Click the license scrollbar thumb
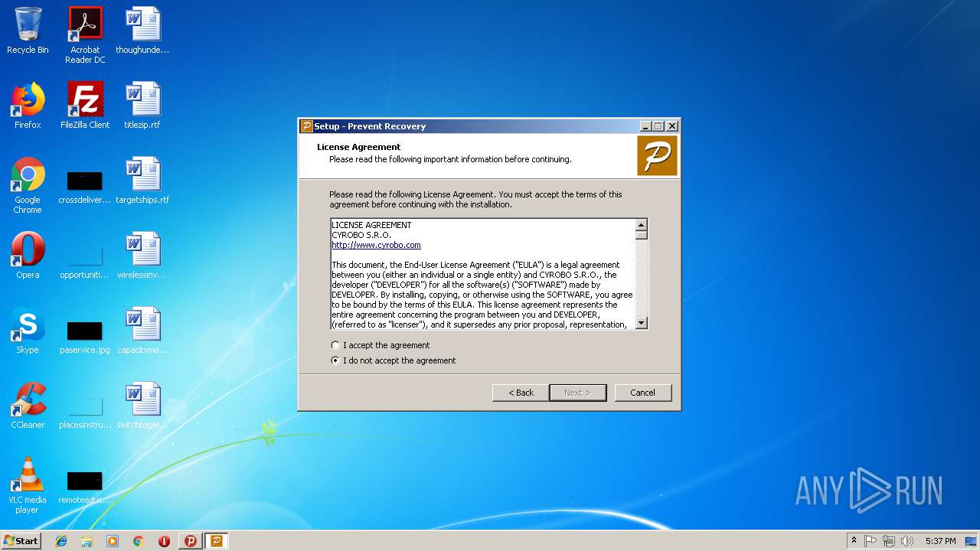Image resolution: width=980 pixels, height=551 pixels. click(x=642, y=235)
